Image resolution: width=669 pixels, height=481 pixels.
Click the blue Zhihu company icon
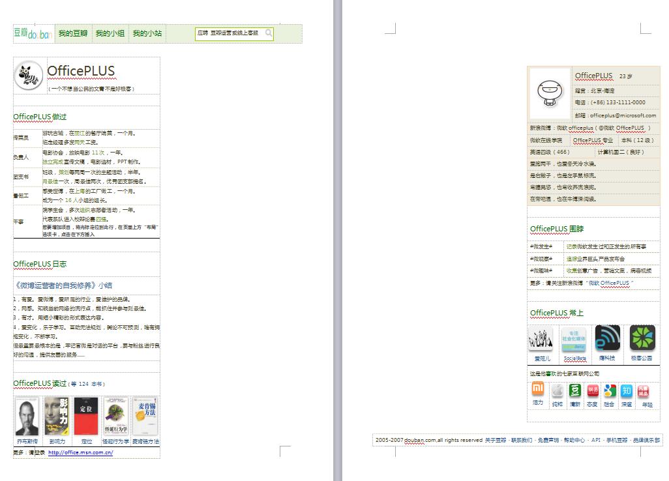[626, 390]
